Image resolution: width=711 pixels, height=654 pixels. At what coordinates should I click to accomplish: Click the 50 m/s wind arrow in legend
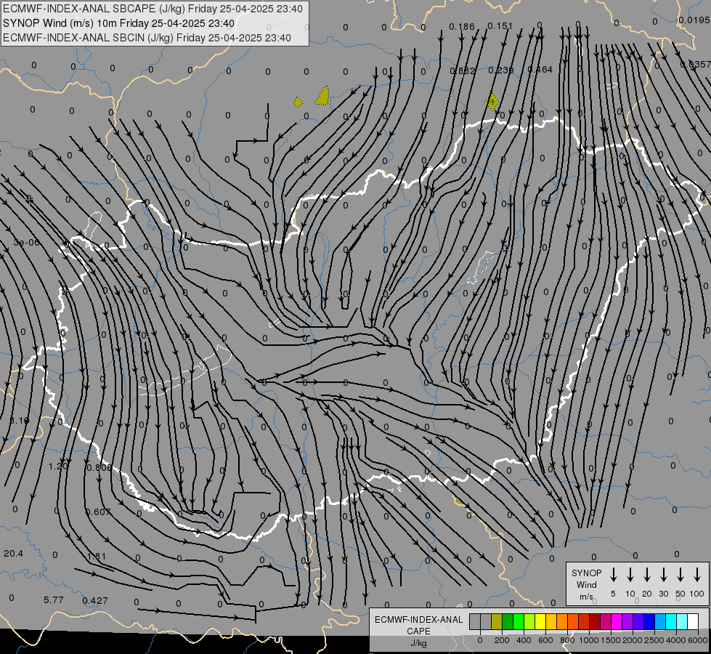(680, 575)
